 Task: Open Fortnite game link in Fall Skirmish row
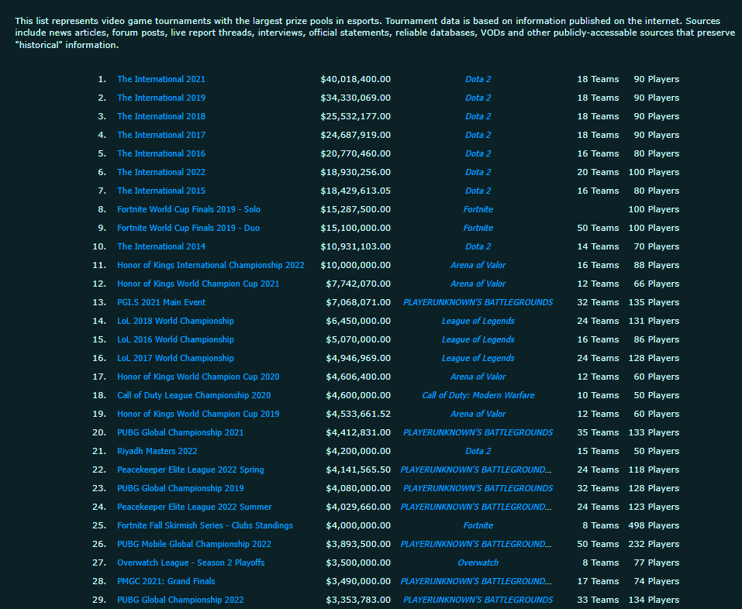pyautogui.click(x=478, y=525)
